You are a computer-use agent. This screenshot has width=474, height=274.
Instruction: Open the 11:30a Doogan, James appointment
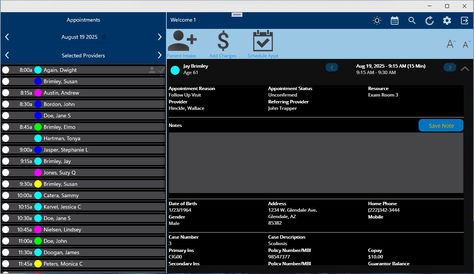point(83,252)
